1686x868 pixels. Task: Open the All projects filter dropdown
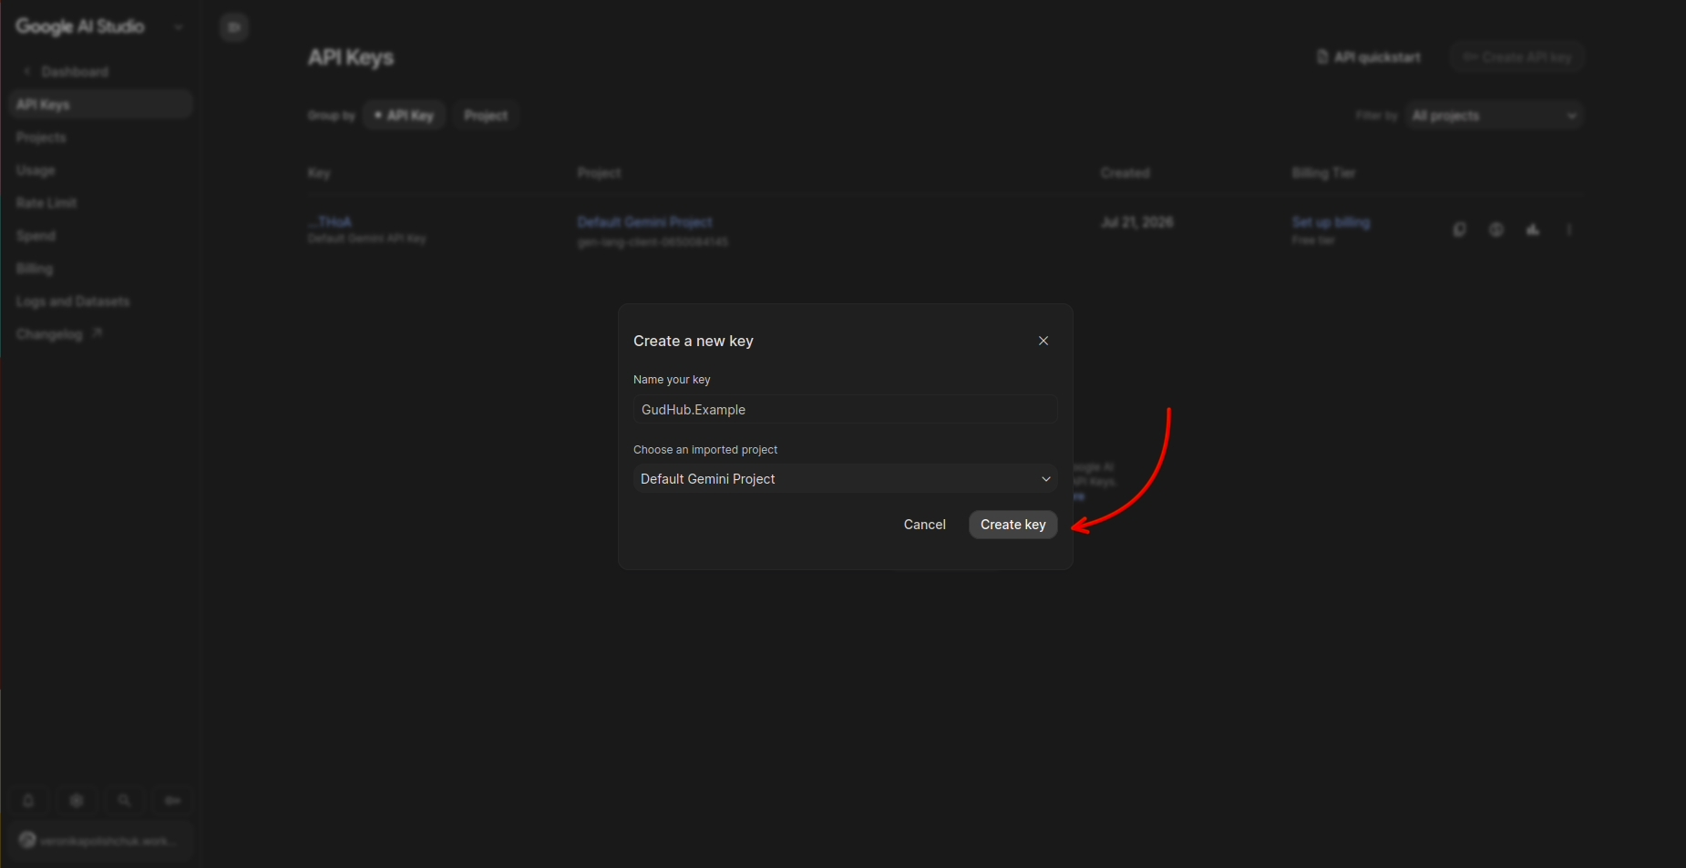[1495, 116]
